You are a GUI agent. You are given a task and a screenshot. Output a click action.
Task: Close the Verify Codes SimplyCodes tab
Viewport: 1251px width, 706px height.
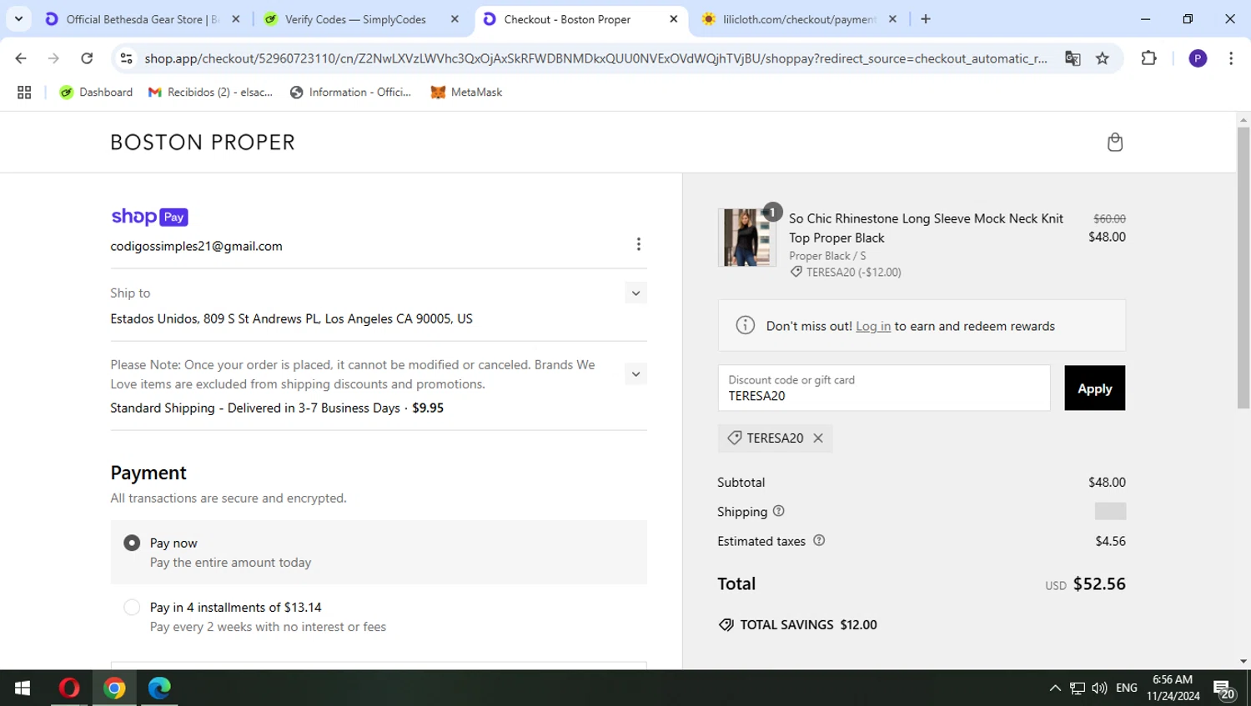click(x=455, y=19)
